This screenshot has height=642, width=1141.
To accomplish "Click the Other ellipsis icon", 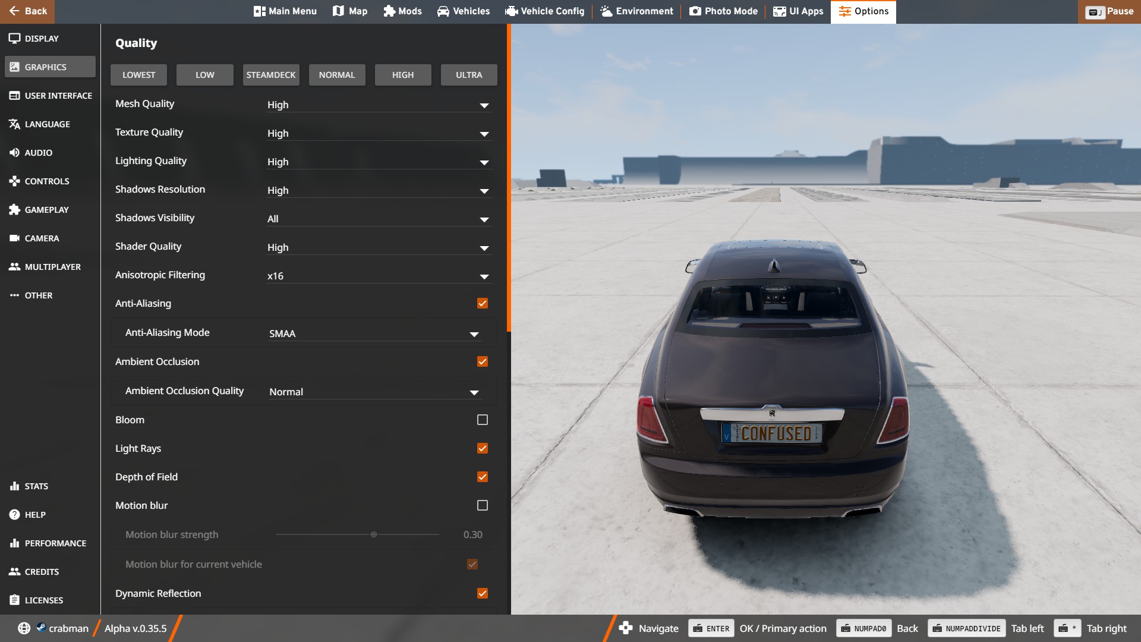I will click(14, 295).
